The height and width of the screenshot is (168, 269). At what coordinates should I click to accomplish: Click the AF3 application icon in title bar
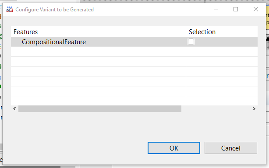pyautogui.click(x=10, y=10)
